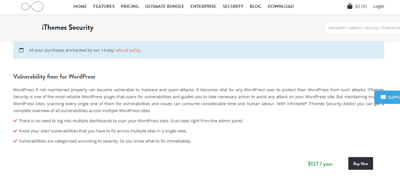Screen dimensions: 400x178
Task: Click the bullet about severity categorisation
Action: coord(105,141)
